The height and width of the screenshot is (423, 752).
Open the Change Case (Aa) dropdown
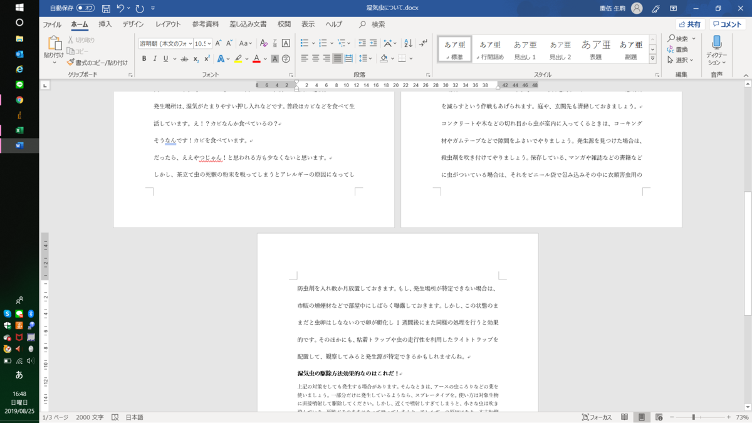click(x=245, y=43)
